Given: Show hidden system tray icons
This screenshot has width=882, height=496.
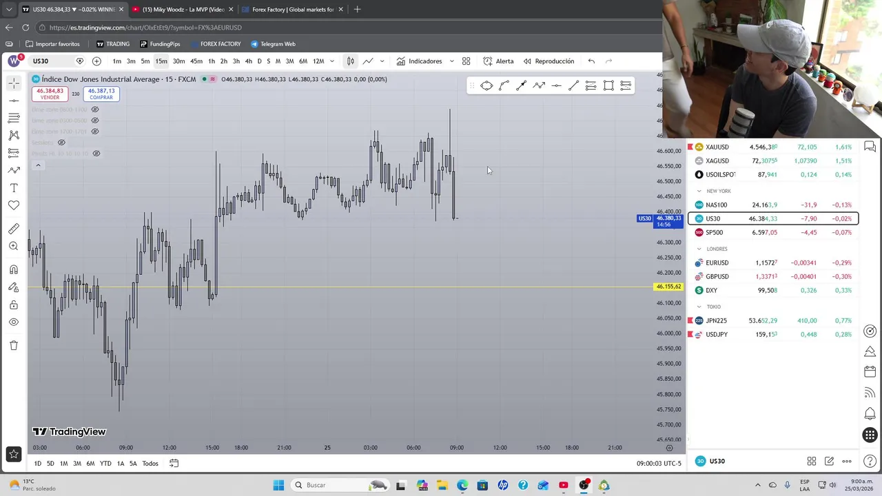Looking at the screenshot, I should 757,485.
